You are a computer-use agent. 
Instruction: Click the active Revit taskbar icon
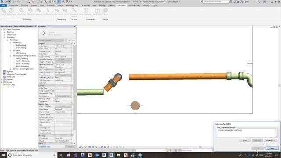pyautogui.click(x=111, y=155)
